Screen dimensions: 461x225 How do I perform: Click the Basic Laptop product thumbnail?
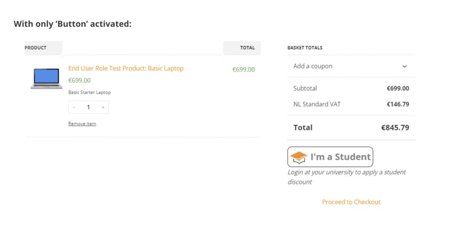[x=46, y=79]
